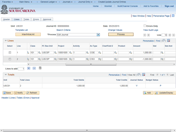Viewport: 176px width, 132px height.
Task: Click the Inter/IntraUnit button
Action: point(28,34)
